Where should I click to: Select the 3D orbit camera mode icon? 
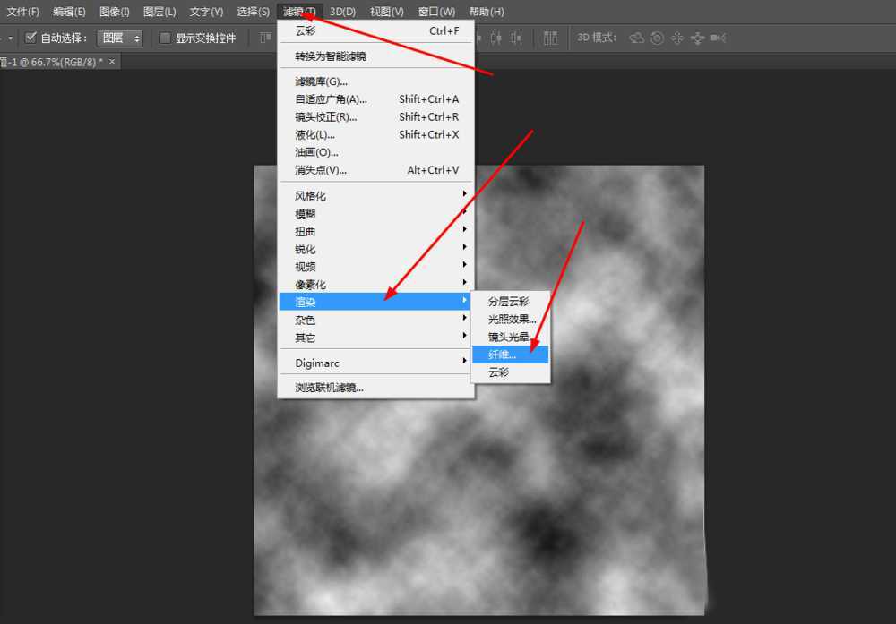pos(637,38)
